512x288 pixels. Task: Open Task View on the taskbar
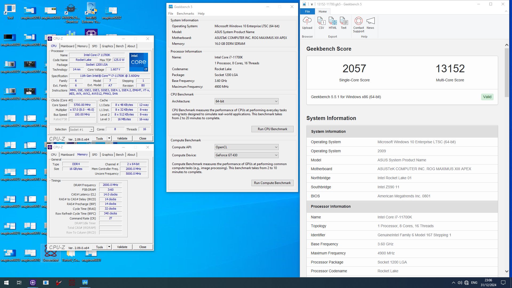pos(19,283)
